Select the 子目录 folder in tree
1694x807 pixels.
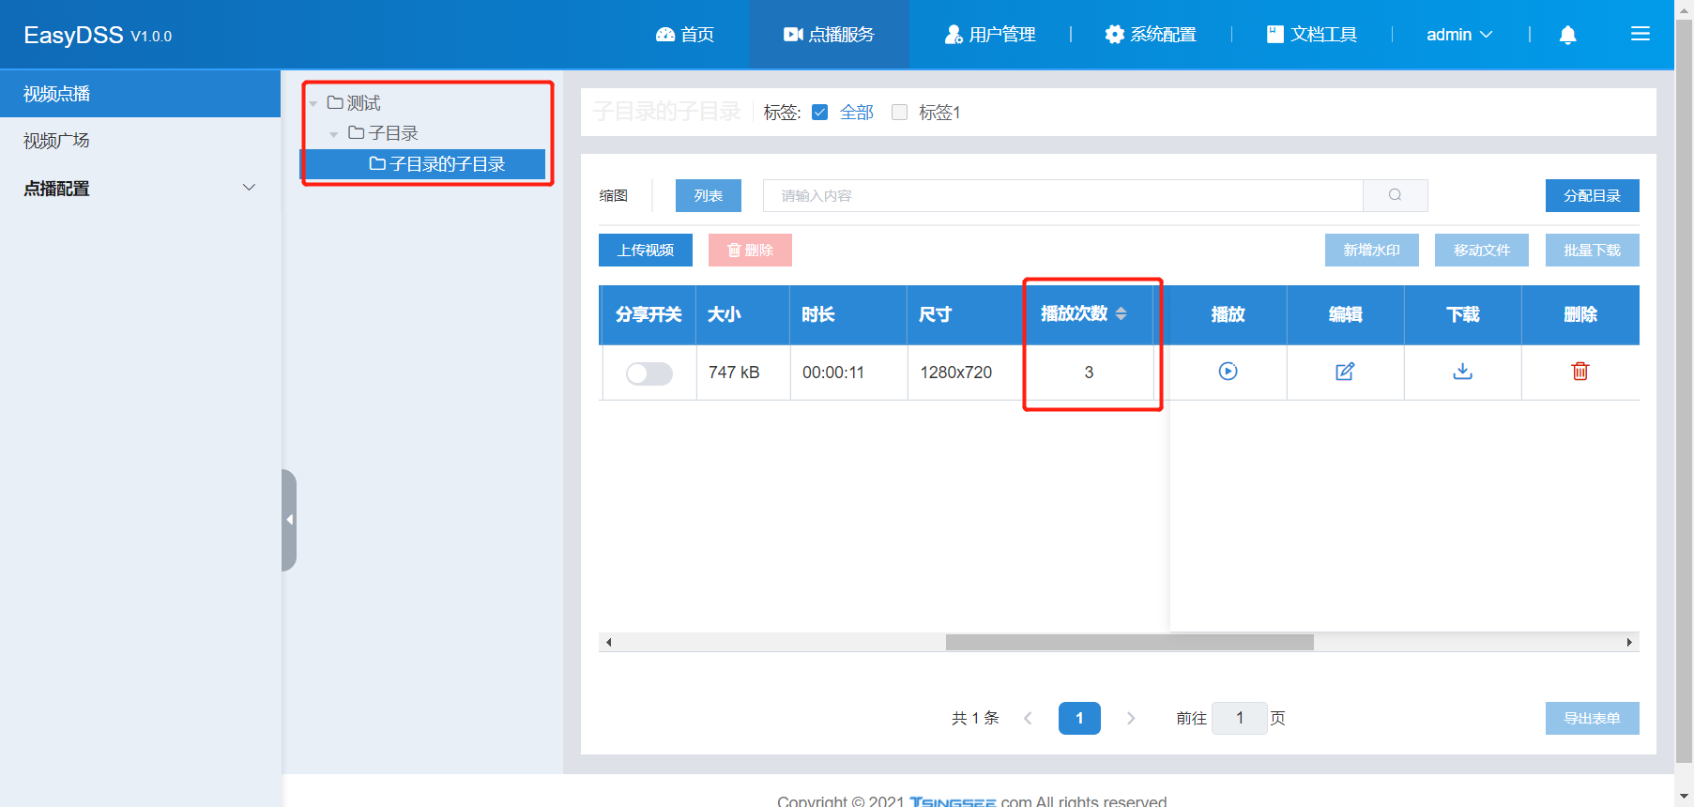pyautogui.click(x=383, y=133)
